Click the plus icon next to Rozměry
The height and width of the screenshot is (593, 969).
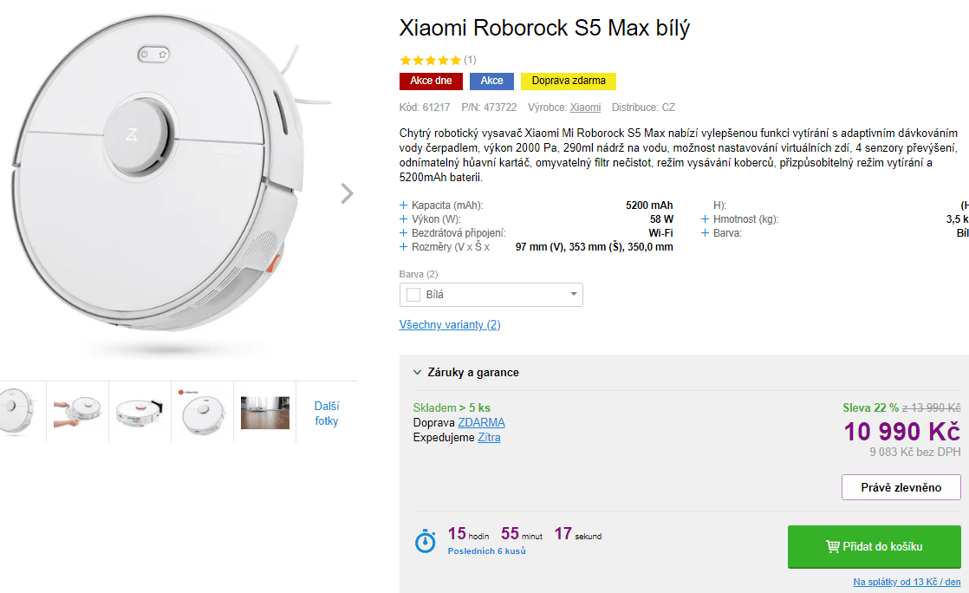pos(402,247)
